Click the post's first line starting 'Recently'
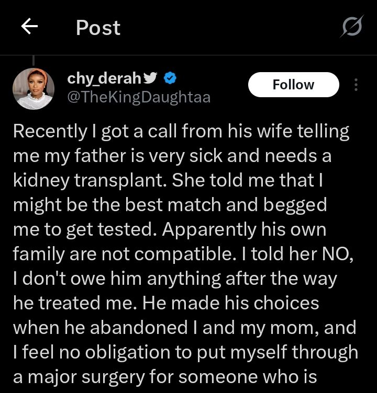The image size is (377, 393). tap(181, 131)
